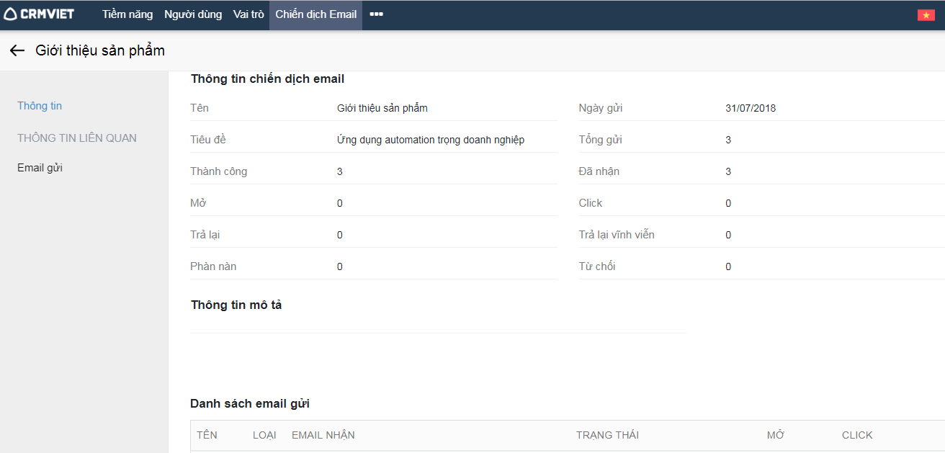Click the MỞ column header

[x=776, y=435]
